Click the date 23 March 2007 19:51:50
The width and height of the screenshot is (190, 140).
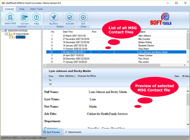tap(74, 36)
